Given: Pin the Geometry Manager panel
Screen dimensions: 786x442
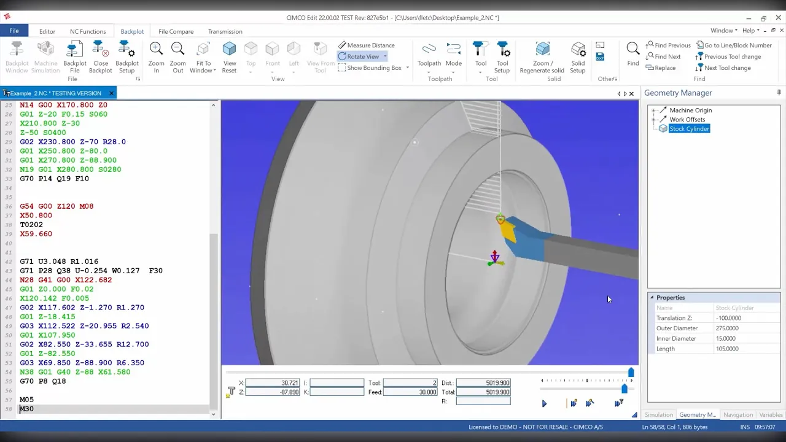Looking at the screenshot, I should (x=779, y=93).
